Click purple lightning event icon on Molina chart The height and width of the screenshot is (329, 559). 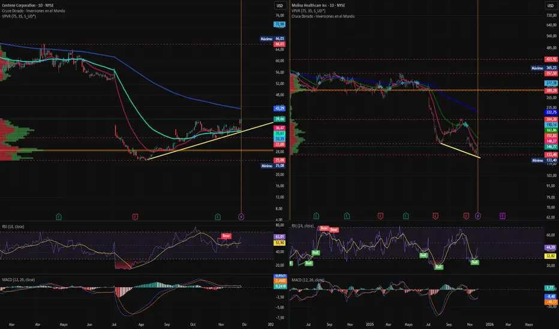pos(478,216)
